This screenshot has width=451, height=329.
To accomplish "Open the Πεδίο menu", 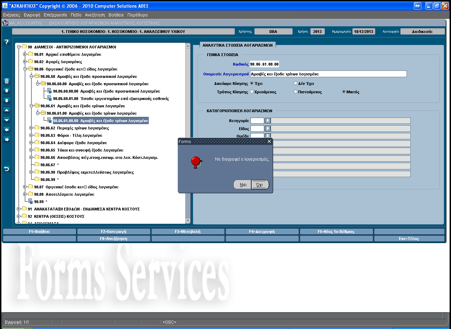I will point(76,15).
